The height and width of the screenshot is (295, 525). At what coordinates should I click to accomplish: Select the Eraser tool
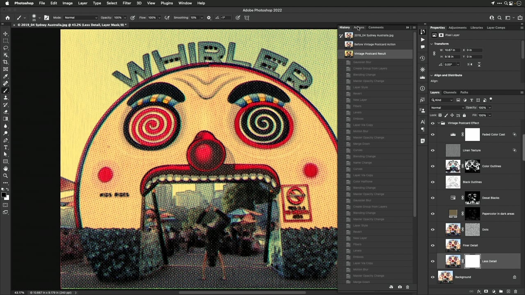click(6, 112)
